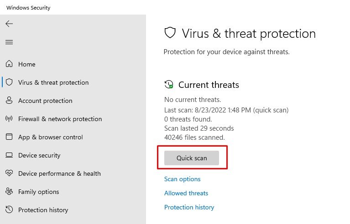Click the App & browser control icon
This screenshot has width=350, height=224.
coord(9,137)
